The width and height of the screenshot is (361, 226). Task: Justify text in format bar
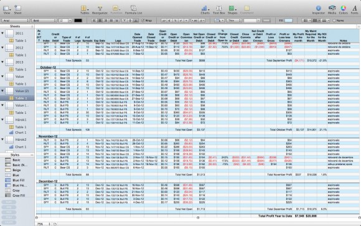point(111,21)
